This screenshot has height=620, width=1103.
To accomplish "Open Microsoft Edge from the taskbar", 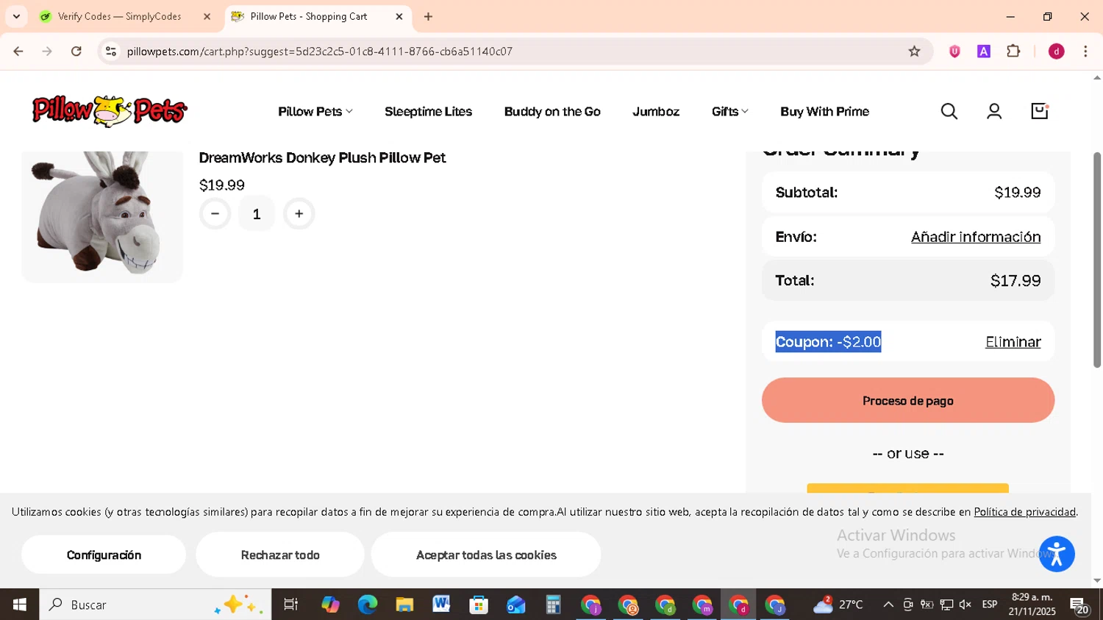I will [367, 605].
